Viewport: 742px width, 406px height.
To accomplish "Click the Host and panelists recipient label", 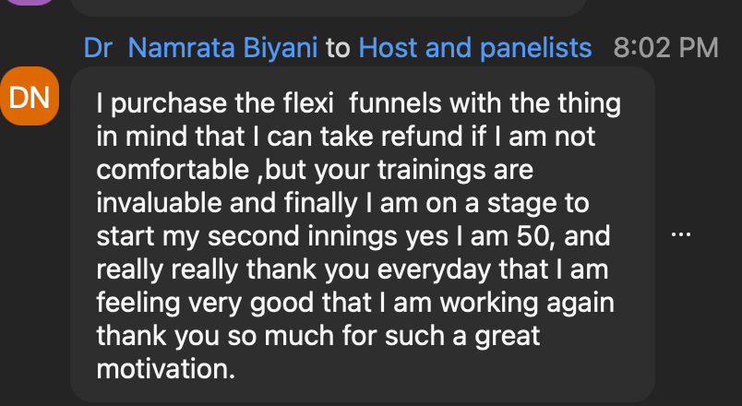I will (x=474, y=48).
